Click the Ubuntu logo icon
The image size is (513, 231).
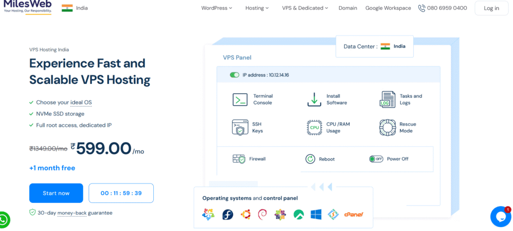coord(245,214)
